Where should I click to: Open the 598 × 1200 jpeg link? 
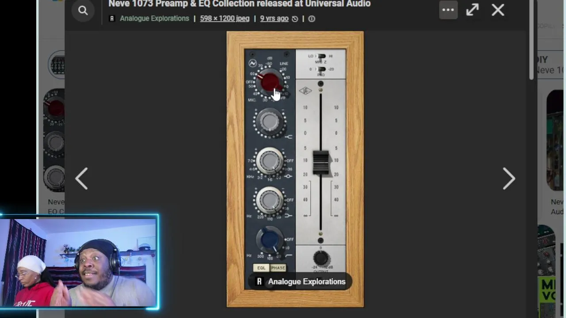[225, 19]
